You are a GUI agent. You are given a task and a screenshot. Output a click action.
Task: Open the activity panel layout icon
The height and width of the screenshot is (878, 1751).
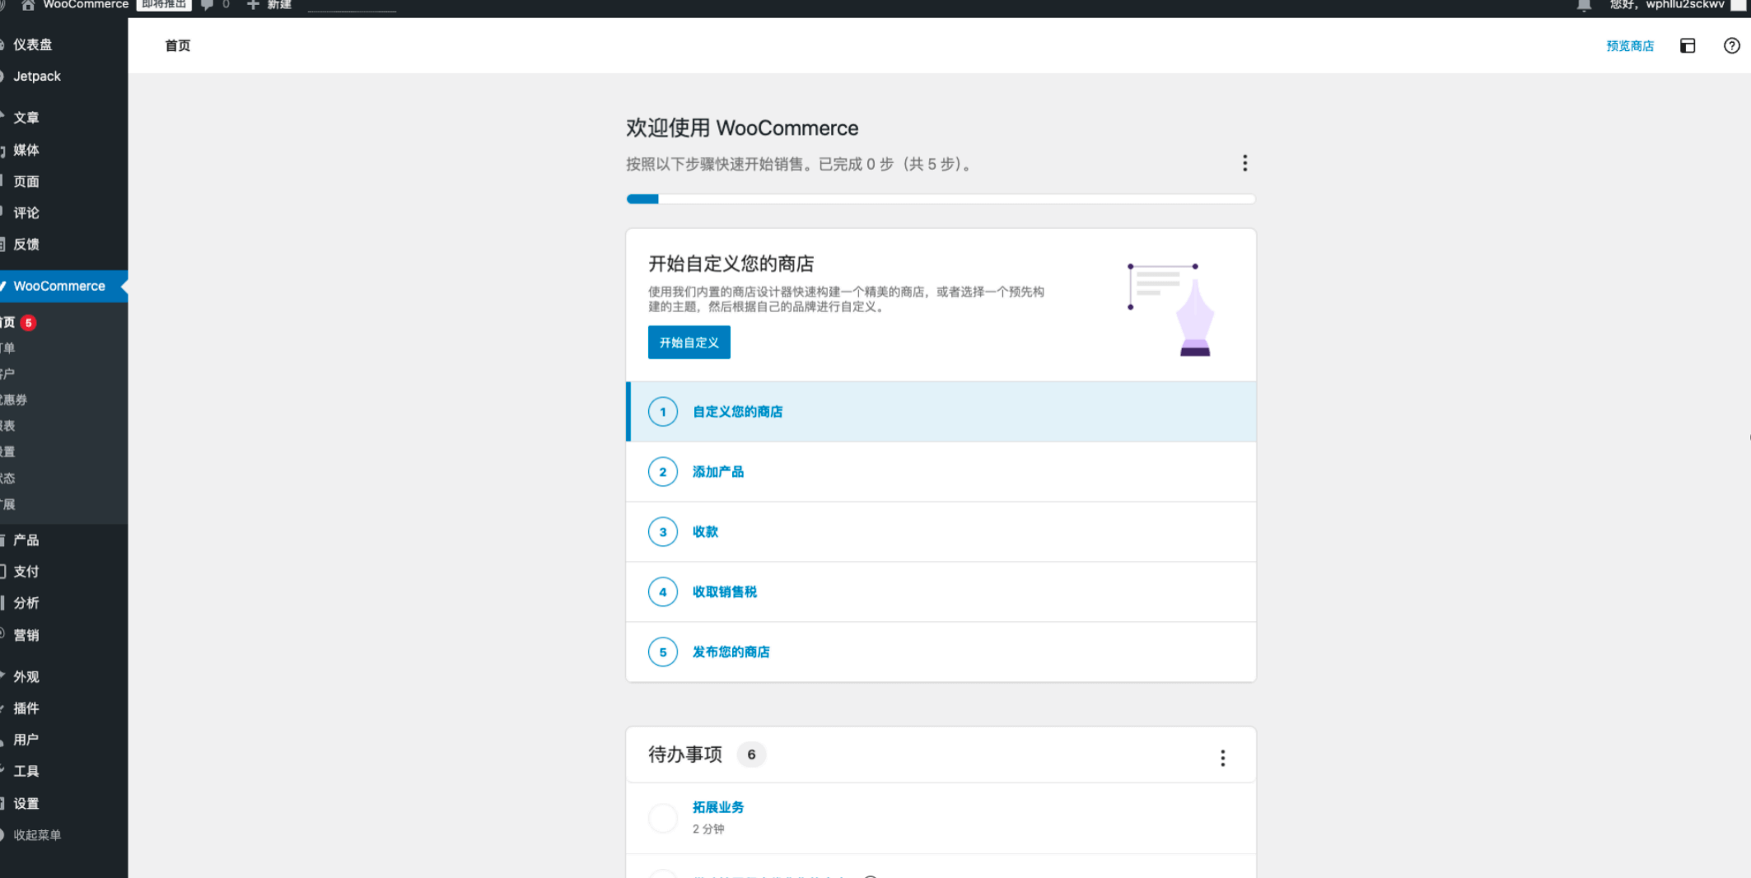(1688, 46)
